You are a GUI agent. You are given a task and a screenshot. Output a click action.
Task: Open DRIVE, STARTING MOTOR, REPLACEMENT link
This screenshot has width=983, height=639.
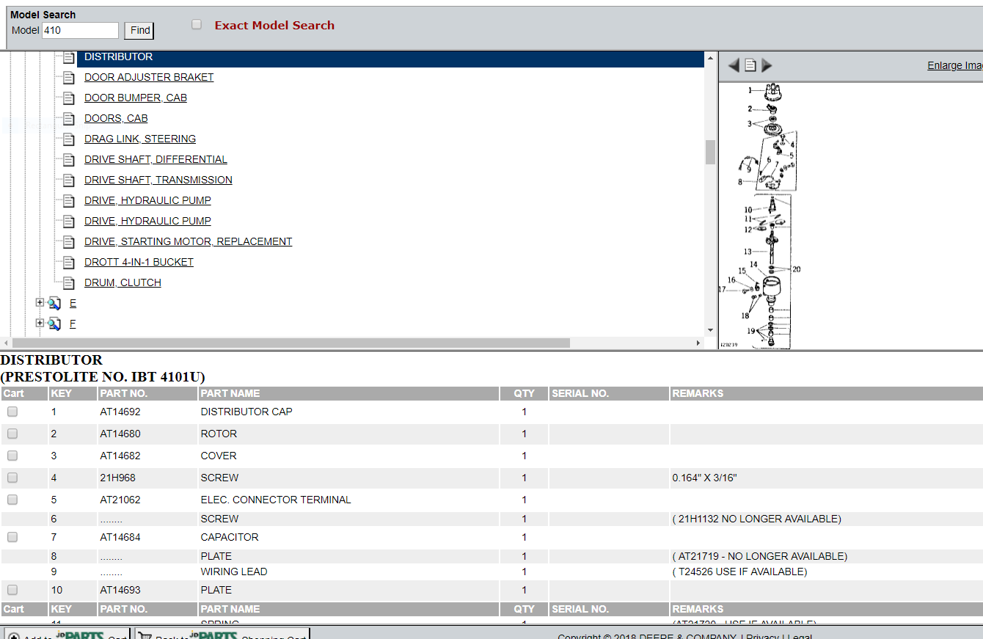[x=189, y=241]
